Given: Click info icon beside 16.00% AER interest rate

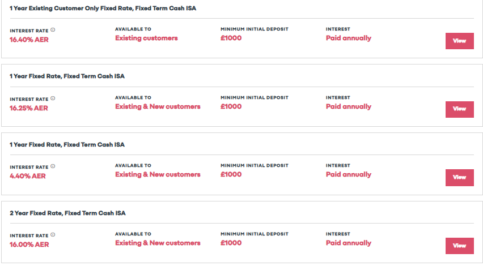Looking at the screenshot, I should [x=53, y=235].
